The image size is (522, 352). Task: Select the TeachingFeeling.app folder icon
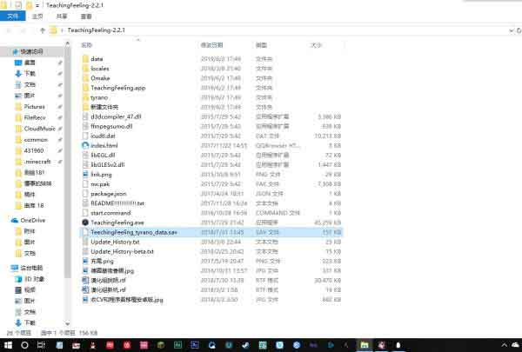(x=85, y=88)
